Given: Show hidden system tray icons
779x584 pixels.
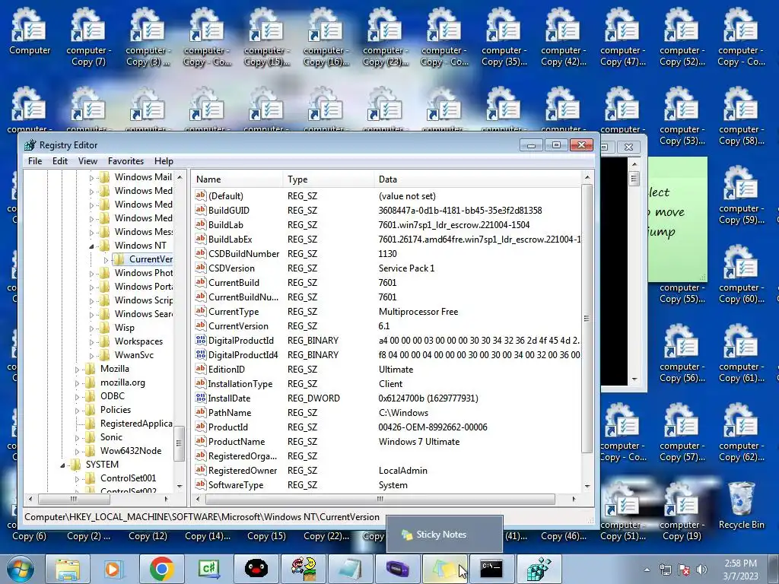Looking at the screenshot, I should [647, 570].
